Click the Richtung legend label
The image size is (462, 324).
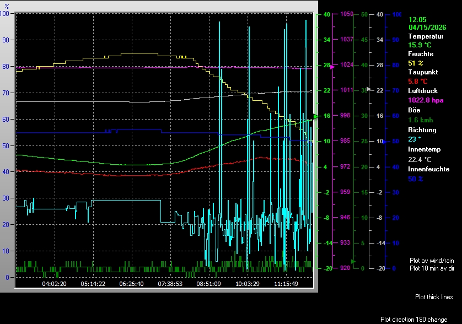422,130
